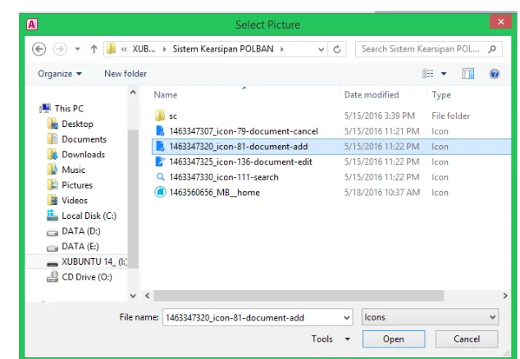The width and height of the screenshot is (520, 359).
Task: Click the folder icon in address bar
Action: click(112, 49)
